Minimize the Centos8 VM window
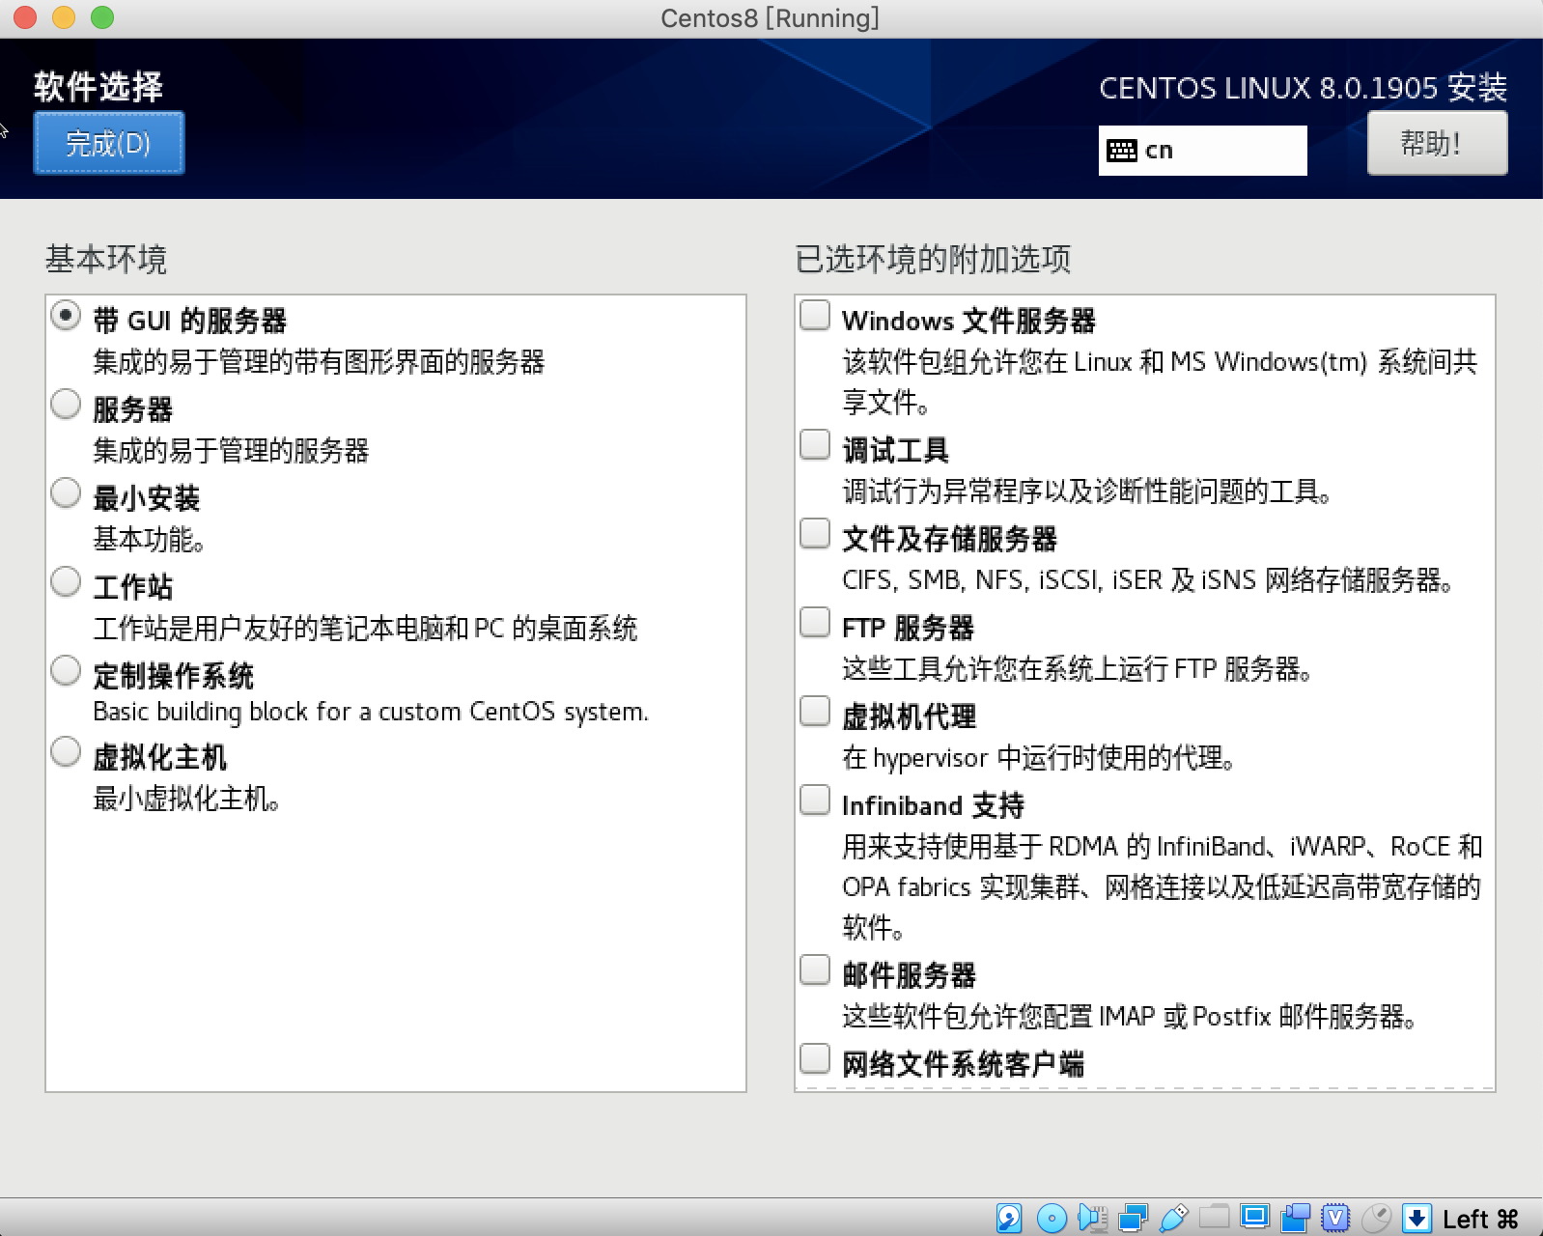1543x1236 pixels. 64,17
